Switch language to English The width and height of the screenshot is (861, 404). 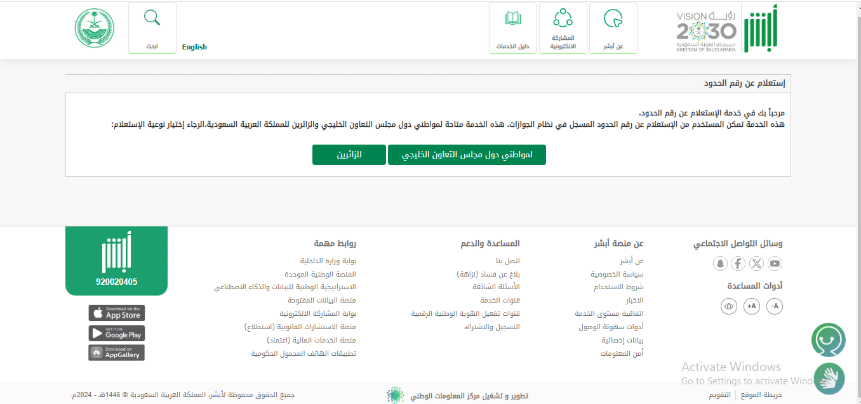point(194,47)
